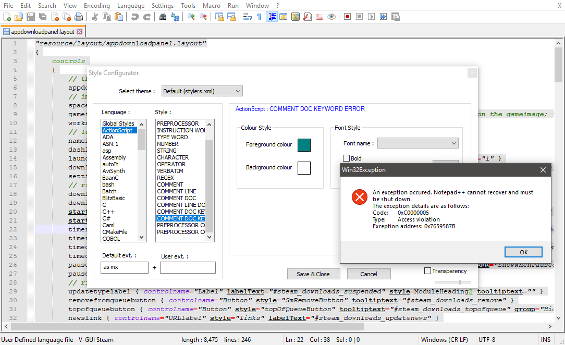Click the Default ext. field containing 'as mx'
The width and height of the screenshot is (565, 345).
tap(125, 267)
